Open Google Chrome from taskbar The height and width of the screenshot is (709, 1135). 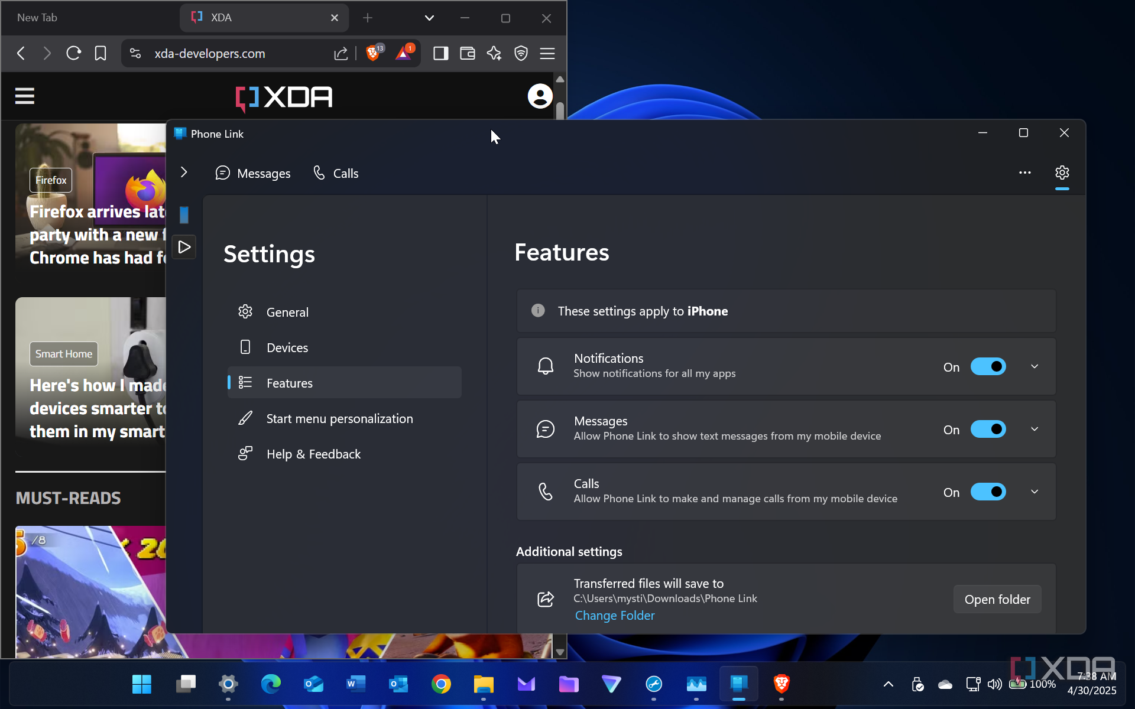[441, 684]
